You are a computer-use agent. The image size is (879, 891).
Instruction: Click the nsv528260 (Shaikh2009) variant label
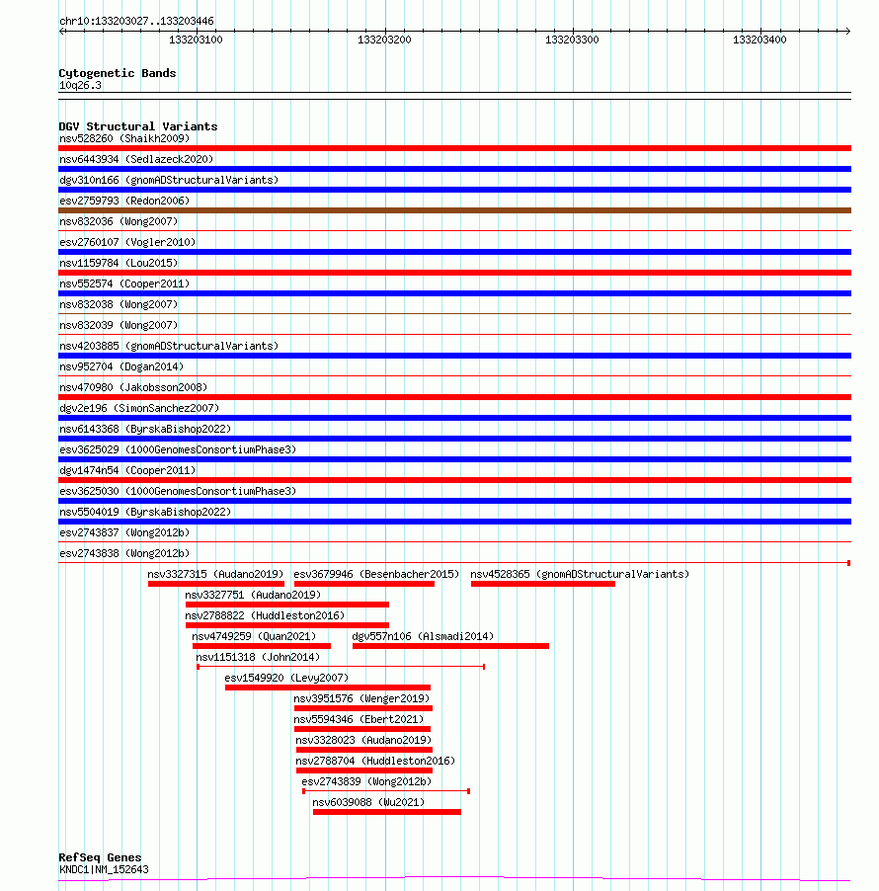124,138
